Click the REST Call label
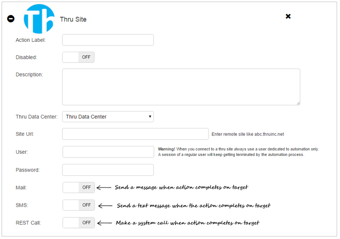The image size is (340, 239). pos(28,223)
